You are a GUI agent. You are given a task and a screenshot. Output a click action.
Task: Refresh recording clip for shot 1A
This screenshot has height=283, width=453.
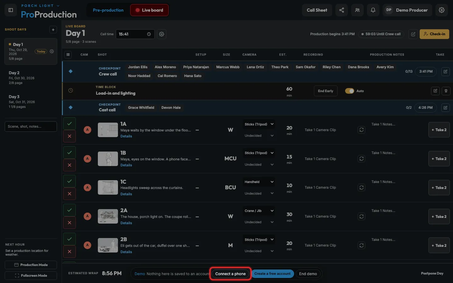pos(361,130)
